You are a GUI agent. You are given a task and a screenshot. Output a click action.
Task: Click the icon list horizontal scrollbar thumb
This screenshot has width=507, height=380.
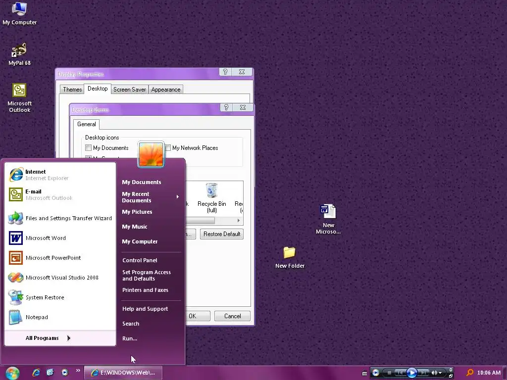200,220
